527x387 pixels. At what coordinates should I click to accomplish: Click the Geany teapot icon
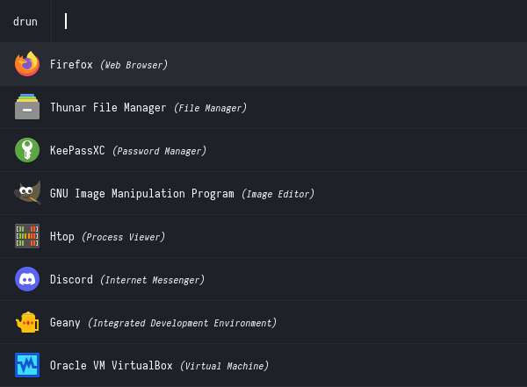[27, 322]
